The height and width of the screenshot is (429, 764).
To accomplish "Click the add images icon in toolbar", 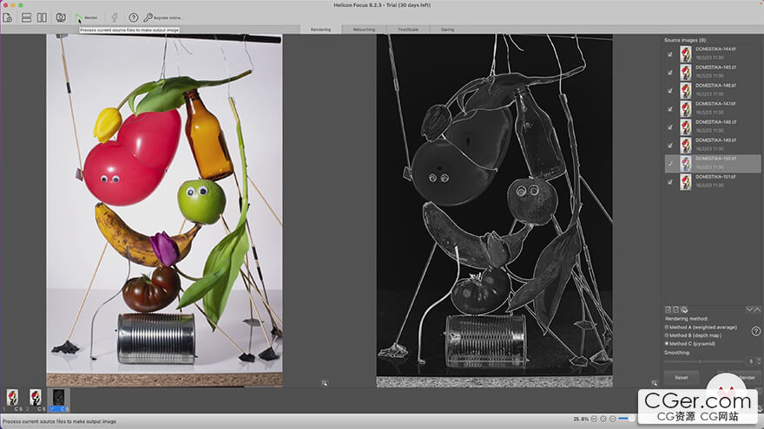I will 8,16.
